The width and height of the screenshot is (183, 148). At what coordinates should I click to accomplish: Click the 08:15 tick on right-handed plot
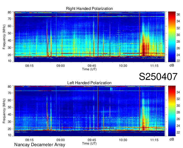click(29, 66)
